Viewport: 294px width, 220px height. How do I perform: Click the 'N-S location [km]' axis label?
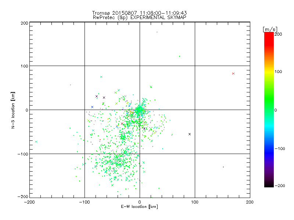tap(13, 110)
